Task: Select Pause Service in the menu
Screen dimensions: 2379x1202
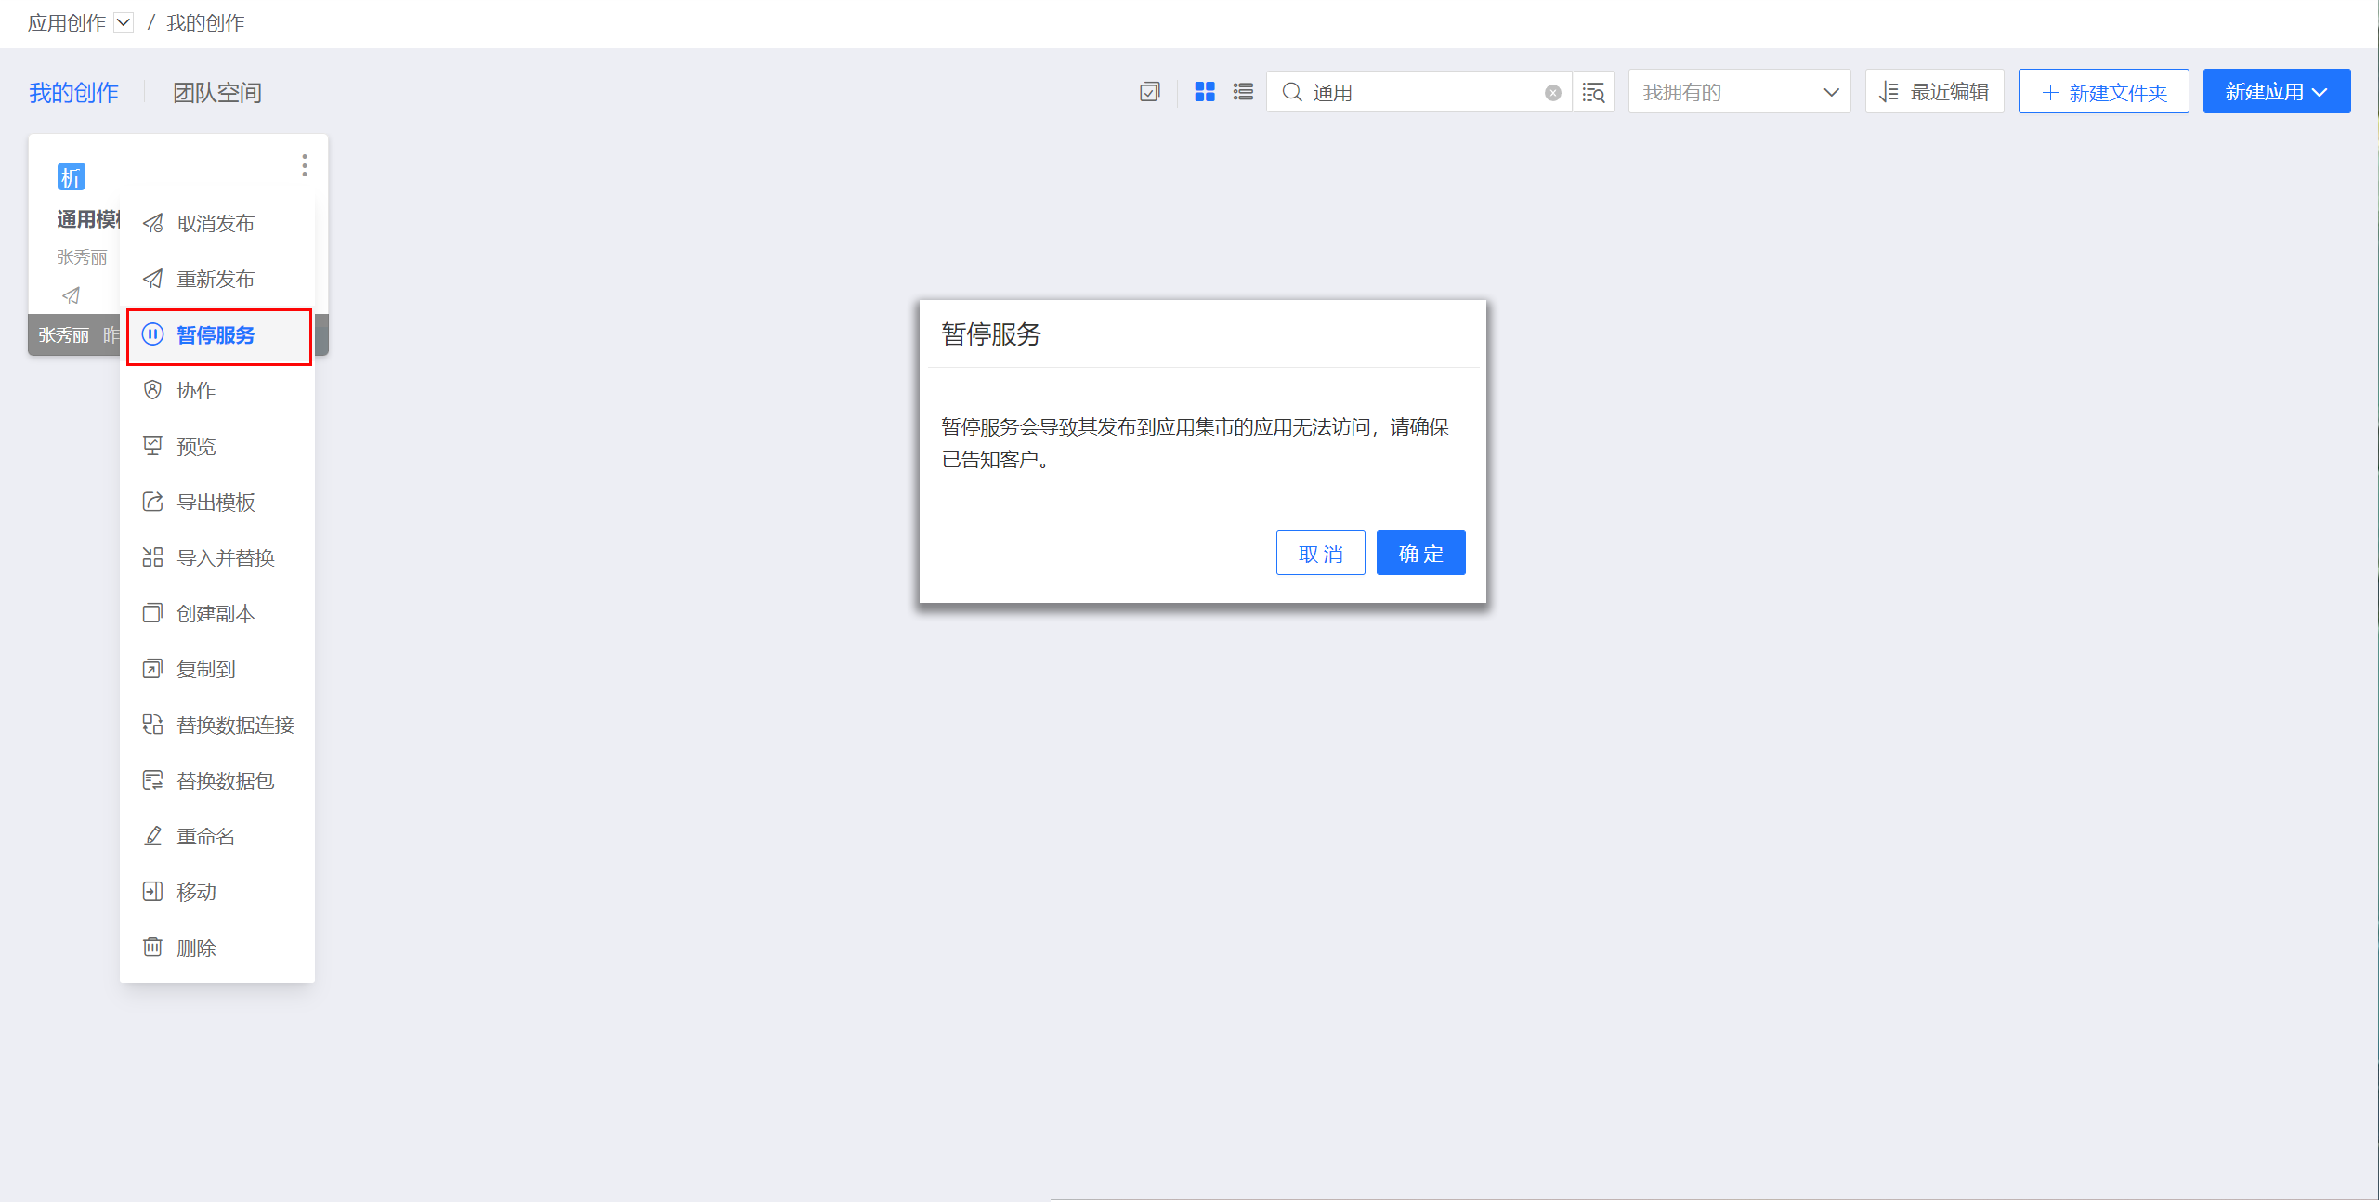Action: 216,335
